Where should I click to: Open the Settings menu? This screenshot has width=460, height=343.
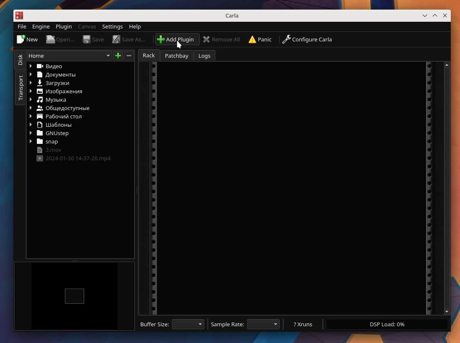coord(112,27)
